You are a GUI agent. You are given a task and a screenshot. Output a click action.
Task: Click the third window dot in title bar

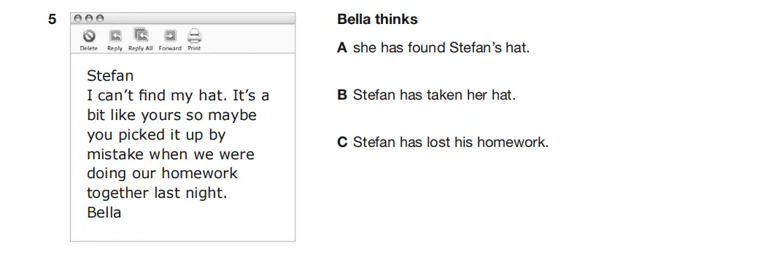click(100, 19)
